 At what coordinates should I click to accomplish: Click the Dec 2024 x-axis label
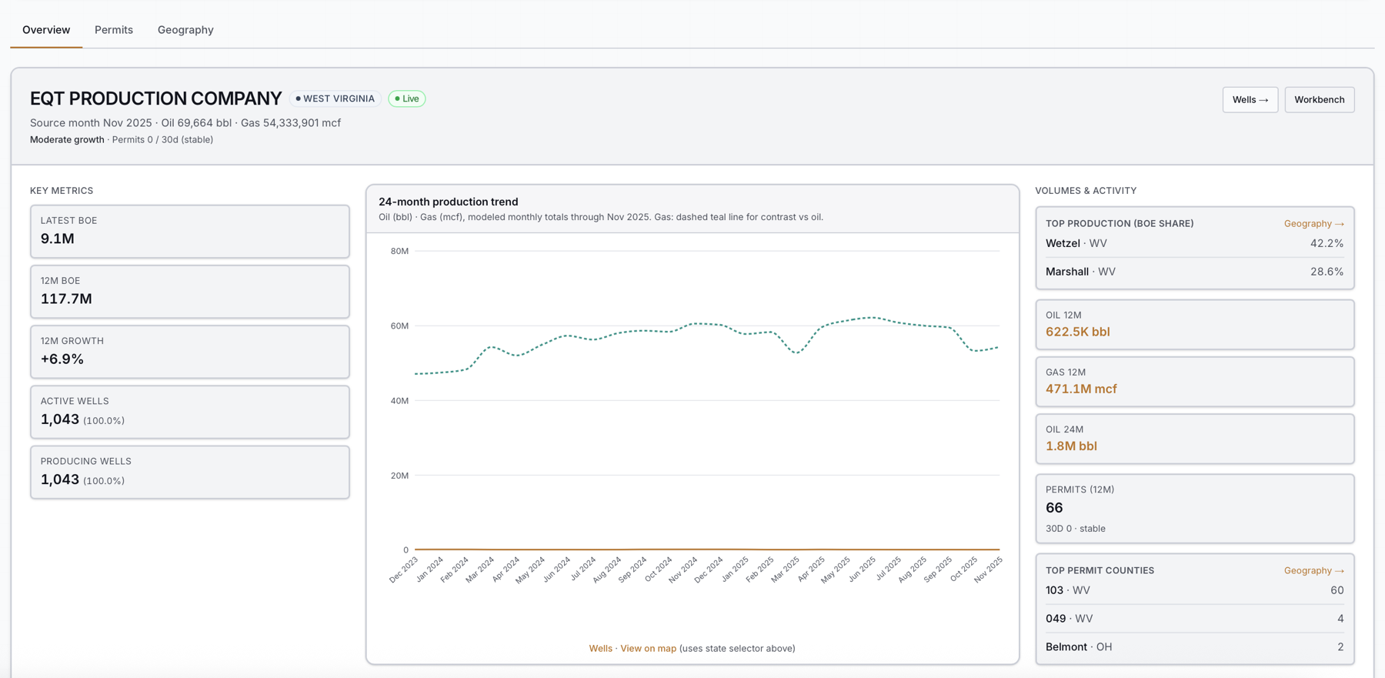(x=708, y=570)
